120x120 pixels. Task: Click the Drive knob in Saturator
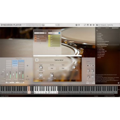(41, 68)
